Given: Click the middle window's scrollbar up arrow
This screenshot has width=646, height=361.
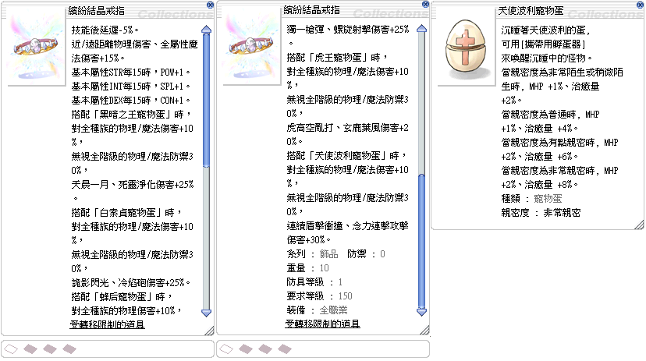Looking at the screenshot, I should [x=422, y=30].
